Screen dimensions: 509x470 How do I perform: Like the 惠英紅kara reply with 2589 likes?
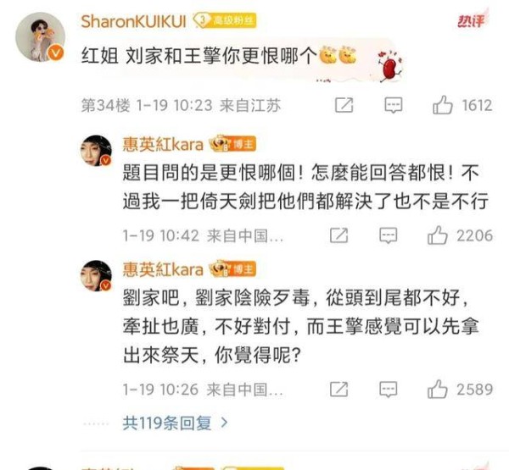pyautogui.click(x=437, y=389)
